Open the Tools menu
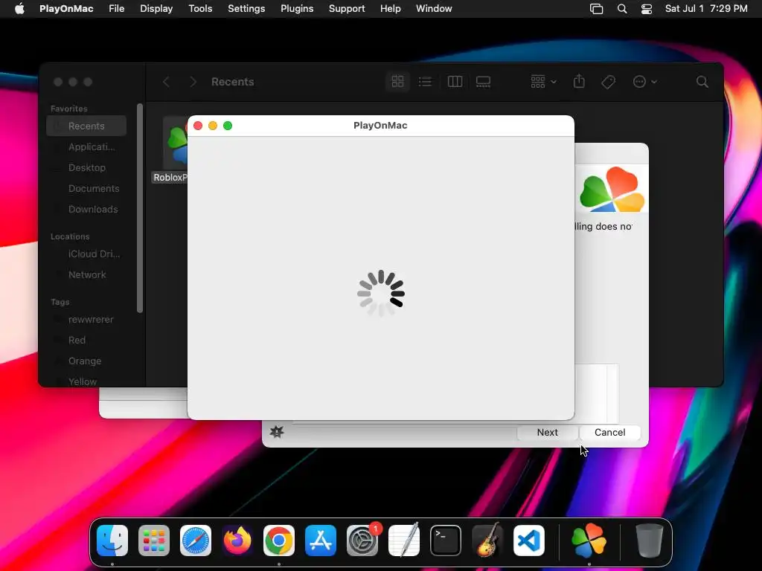Viewport: 762px width, 571px height. tap(200, 8)
